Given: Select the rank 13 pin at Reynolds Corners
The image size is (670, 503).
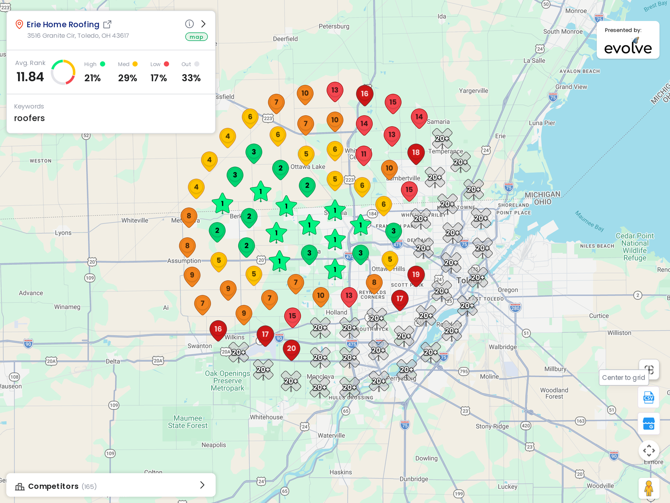Looking at the screenshot, I should (349, 296).
